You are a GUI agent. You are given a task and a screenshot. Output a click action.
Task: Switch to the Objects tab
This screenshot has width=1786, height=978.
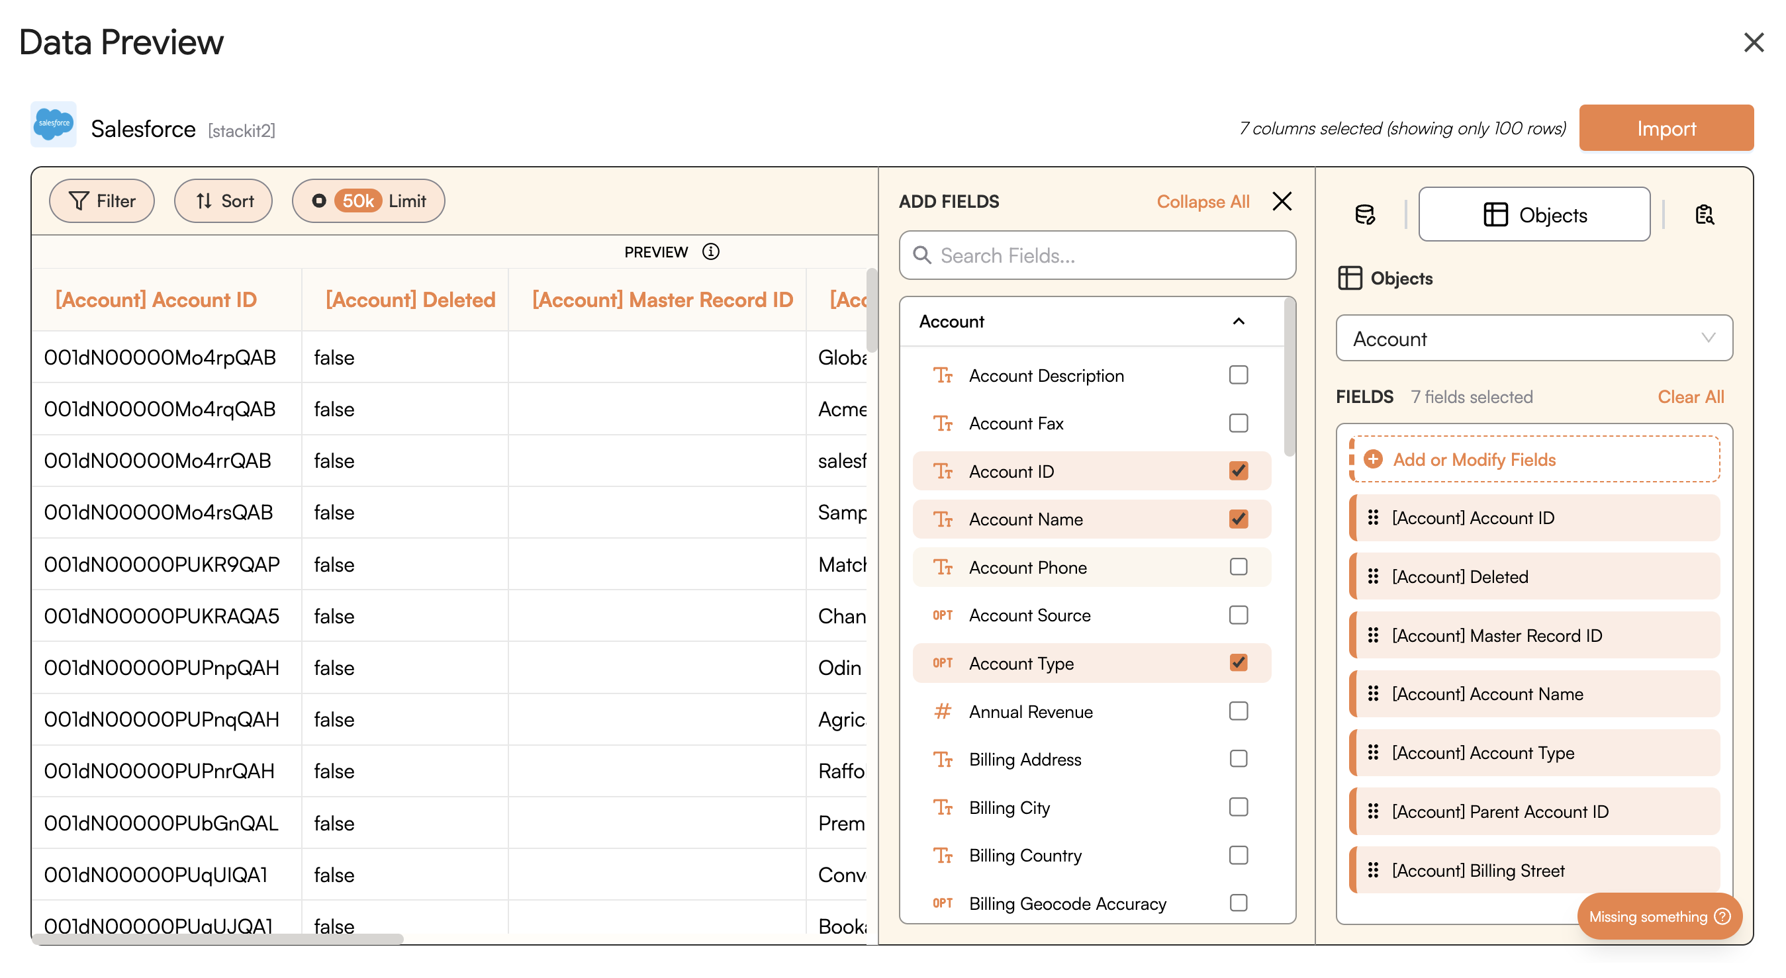pyautogui.click(x=1534, y=215)
